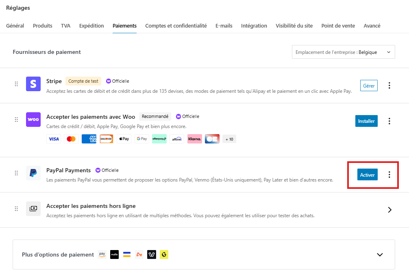Click the CB card icon

(212, 139)
